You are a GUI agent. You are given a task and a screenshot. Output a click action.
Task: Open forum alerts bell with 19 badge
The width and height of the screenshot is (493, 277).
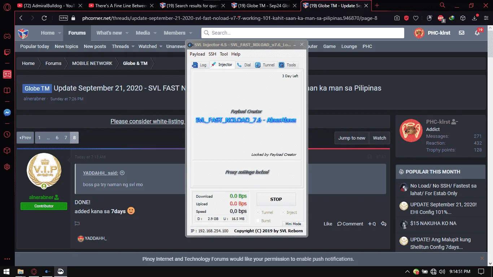point(477,32)
